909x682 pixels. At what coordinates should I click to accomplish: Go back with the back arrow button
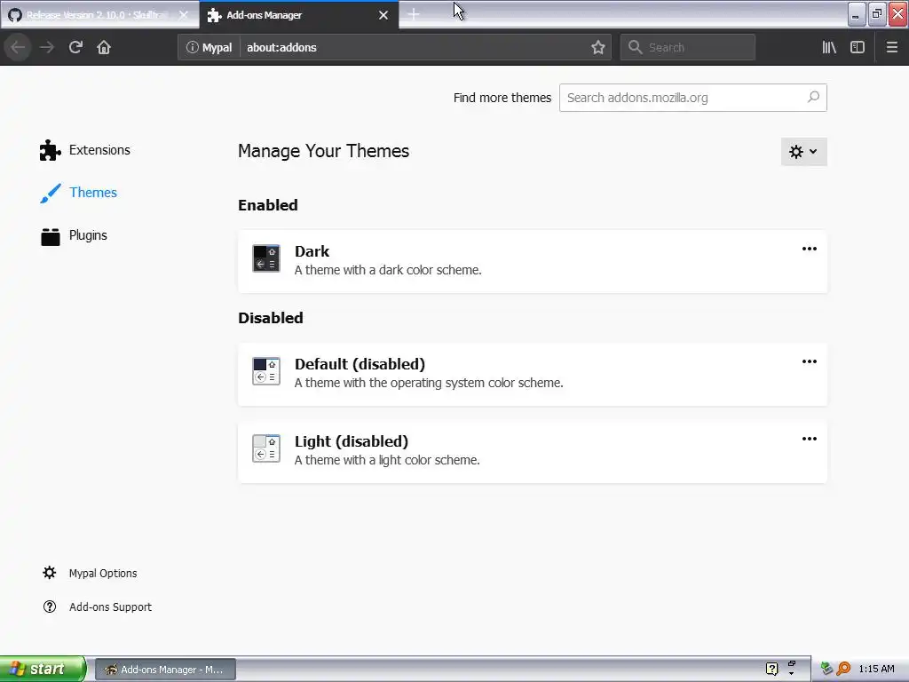pos(18,47)
